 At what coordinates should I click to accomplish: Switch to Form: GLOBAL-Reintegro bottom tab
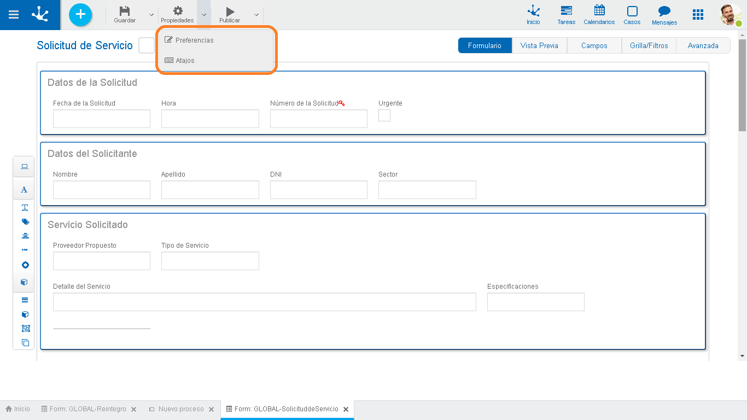tap(84, 409)
